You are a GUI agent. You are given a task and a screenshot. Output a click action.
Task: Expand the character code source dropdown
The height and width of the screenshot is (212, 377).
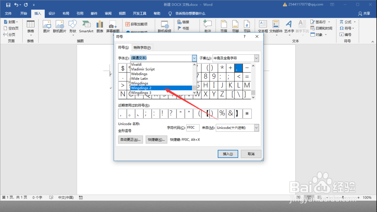tap(256, 128)
